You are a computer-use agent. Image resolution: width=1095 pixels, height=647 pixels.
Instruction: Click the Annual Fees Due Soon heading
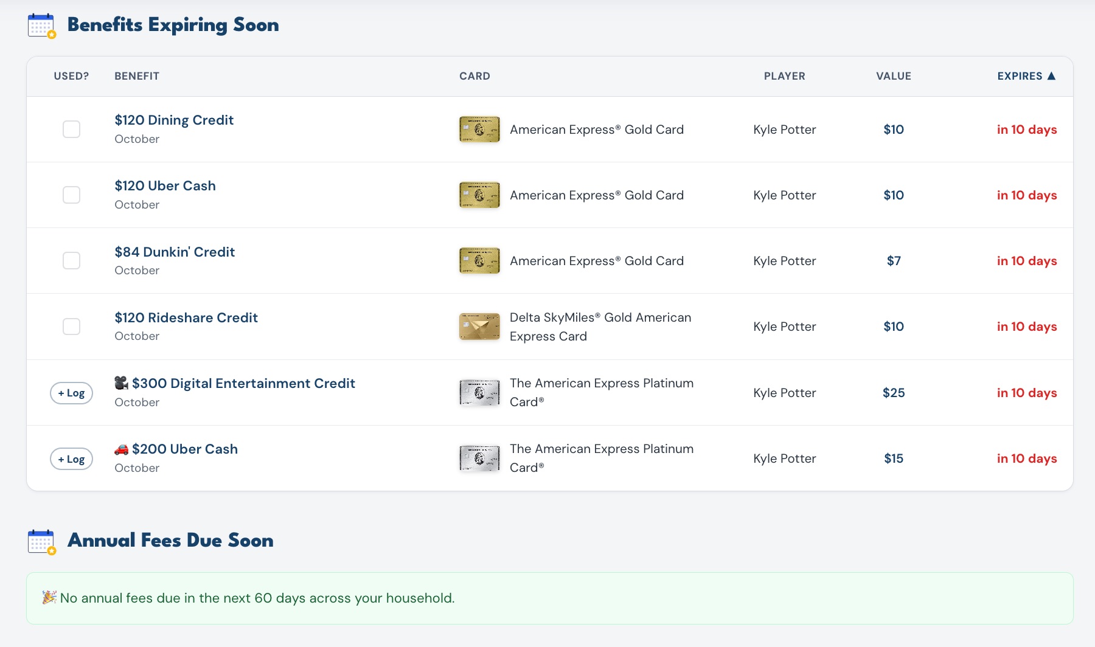pos(170,540)
